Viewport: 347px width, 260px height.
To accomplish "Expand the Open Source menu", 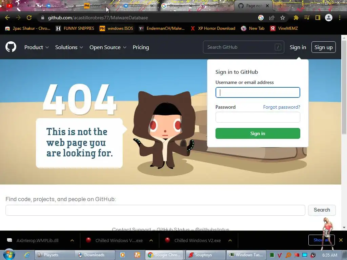I will [108, 47].
